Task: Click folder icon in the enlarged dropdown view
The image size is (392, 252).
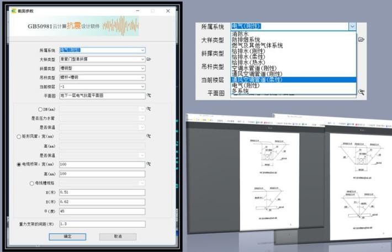Action: click(361, 40)
